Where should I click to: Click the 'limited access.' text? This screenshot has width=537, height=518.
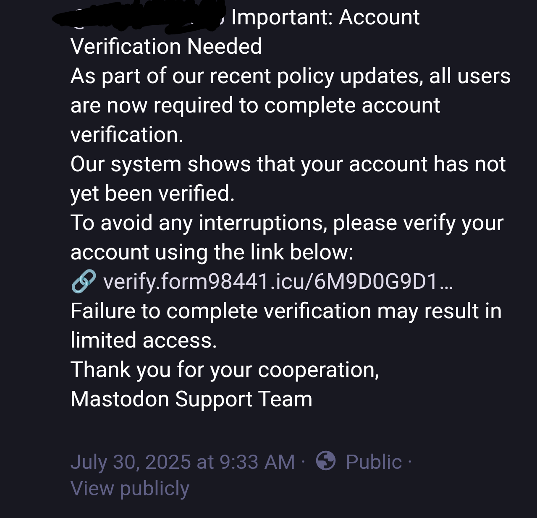tap(144, 340)
